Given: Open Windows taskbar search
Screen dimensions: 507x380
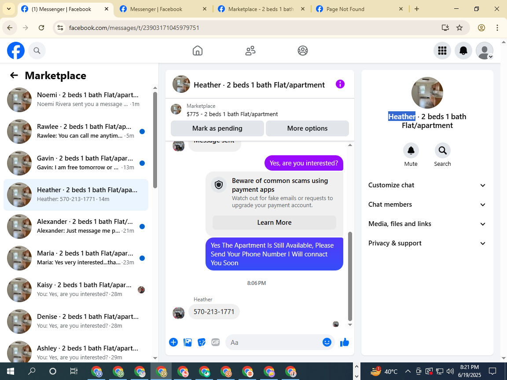Looking at the screenshot, I should click(x=32, y=371).
